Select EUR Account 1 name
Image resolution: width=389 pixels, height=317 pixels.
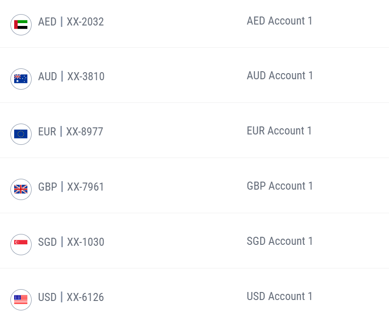point(279,131)
